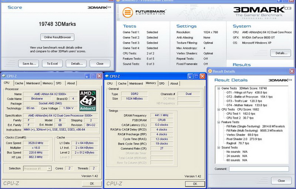
Task: Click Close button in Result Details
Action: coord(281,181)
